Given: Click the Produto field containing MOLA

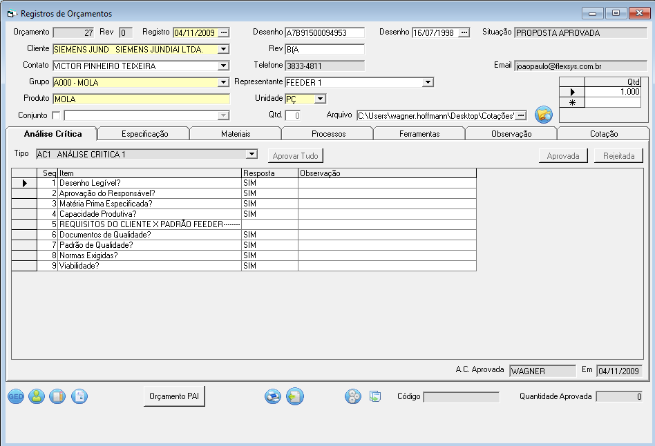Looking at the screenshot, I should [141, 99].
